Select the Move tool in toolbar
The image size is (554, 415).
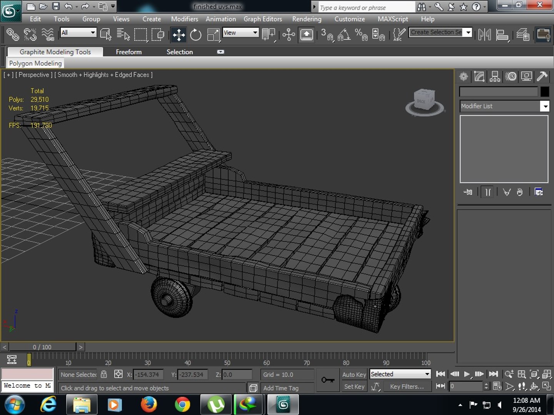[179, 35]
